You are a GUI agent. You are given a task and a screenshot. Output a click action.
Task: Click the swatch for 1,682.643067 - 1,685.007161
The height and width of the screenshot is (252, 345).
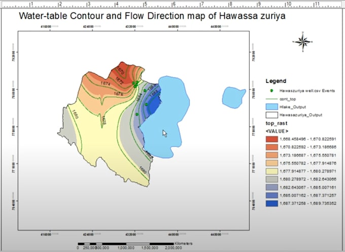click(x=271, y=187)
